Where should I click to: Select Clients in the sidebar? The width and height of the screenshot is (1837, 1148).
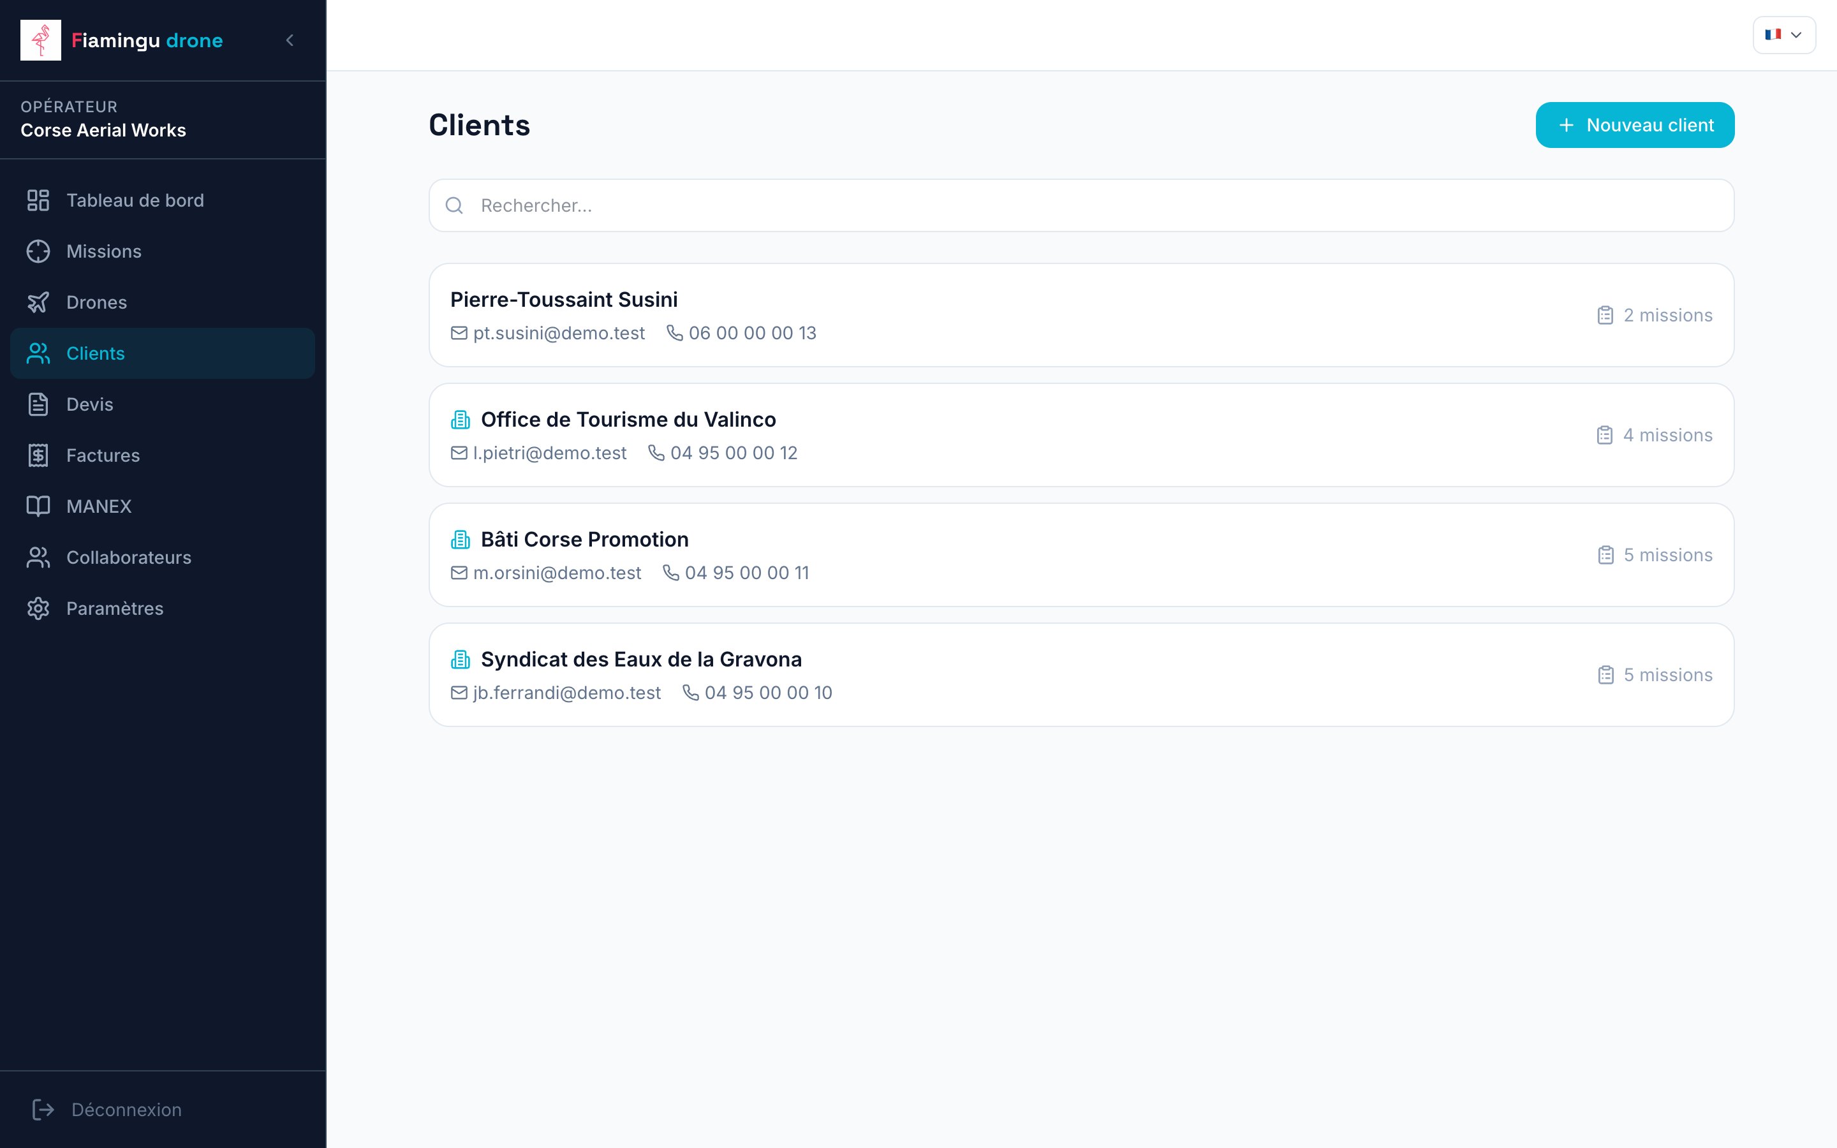point(163,353)
